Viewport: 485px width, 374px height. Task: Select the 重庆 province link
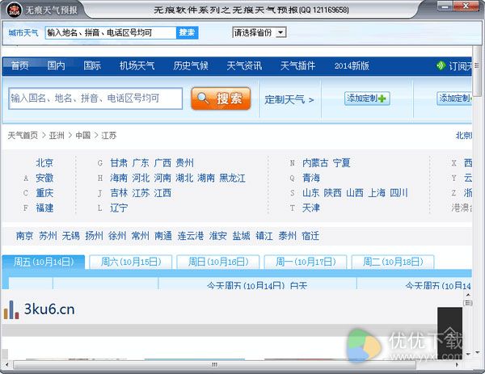pos(44,193)
